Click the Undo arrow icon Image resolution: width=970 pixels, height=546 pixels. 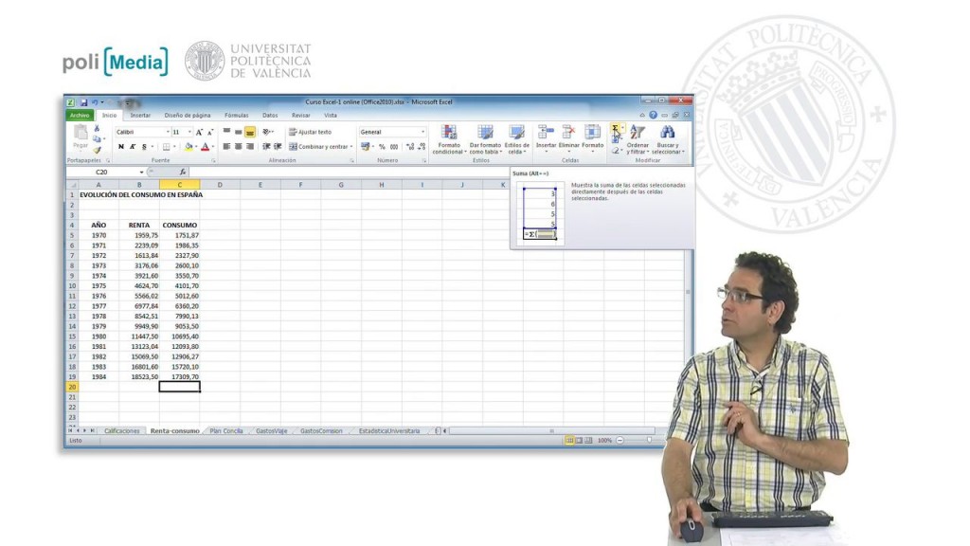pyautogui.click(x=95, y=102)
